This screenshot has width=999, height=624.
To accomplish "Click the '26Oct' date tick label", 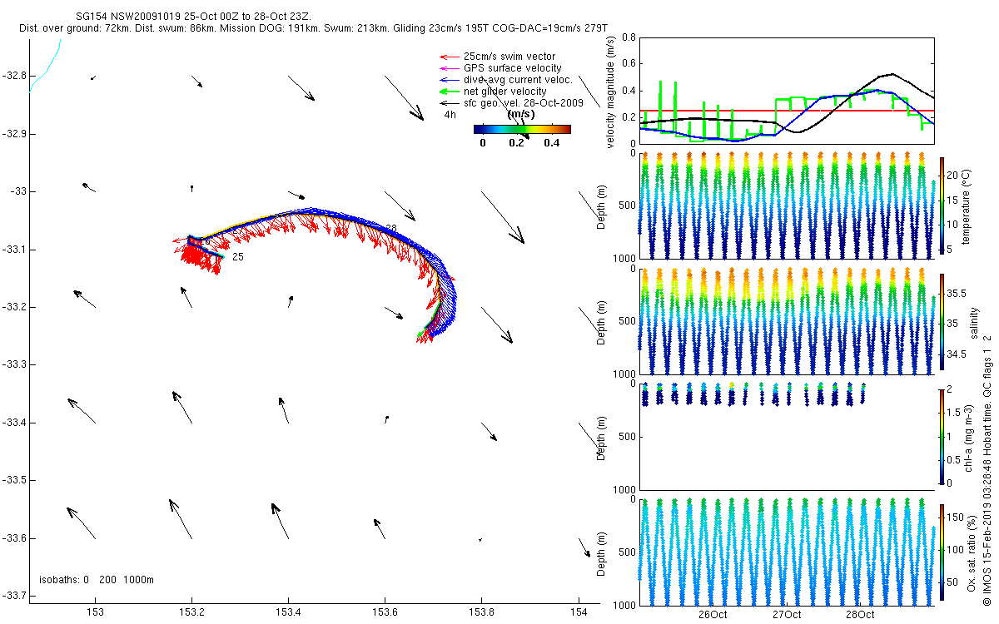I will coord(713,615).
